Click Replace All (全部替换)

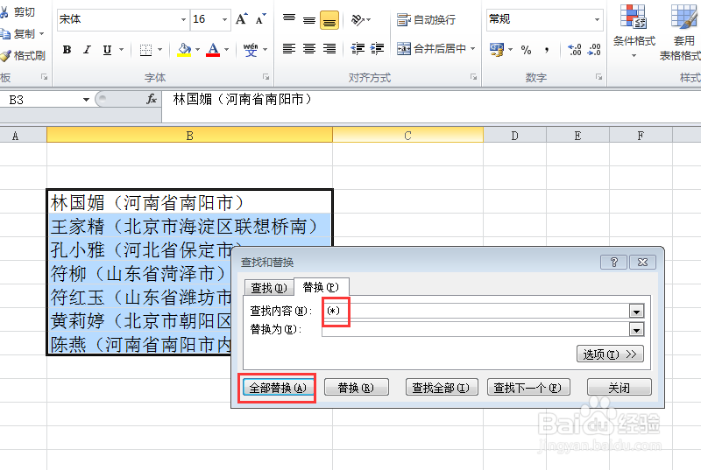(277, 388)
